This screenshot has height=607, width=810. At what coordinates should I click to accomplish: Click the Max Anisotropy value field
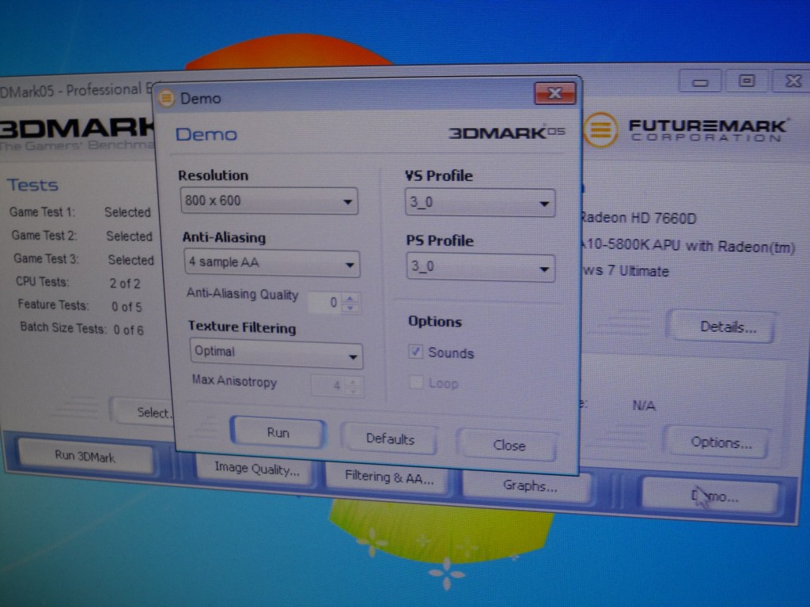pyautogui.click(x=328, y=386)
